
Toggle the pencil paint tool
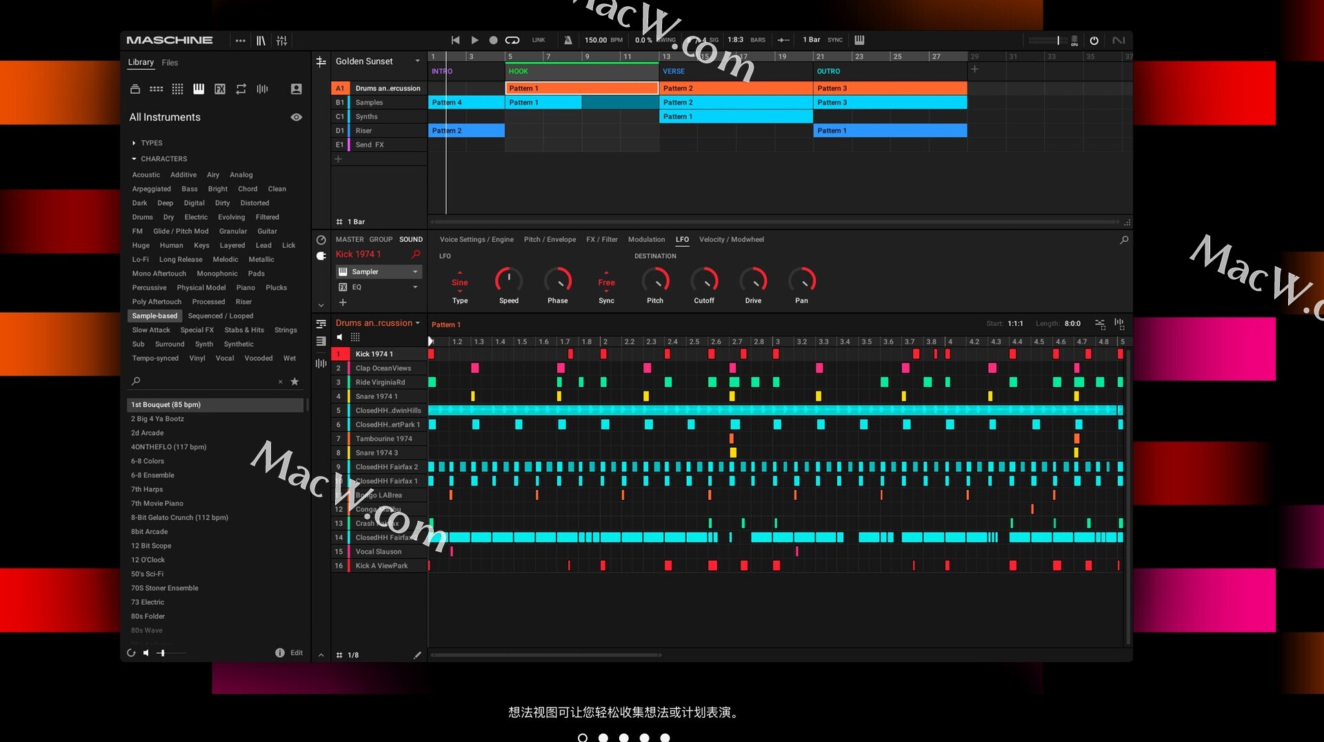pyautogui.click(x=417, y=655)
